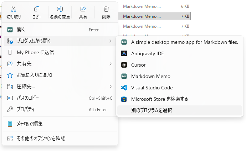Expand the プログラムから開く submenu arrow
The height and width of the screenshot is (151, 246).
tap(111, 41)
